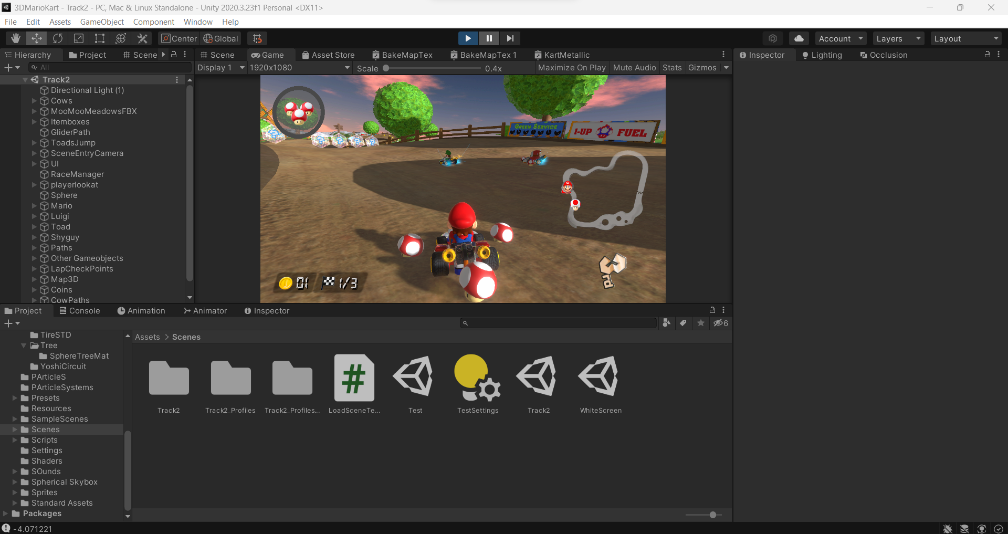Image resolution: width=1008 pixels, height=534 pixels.
Task: Select the WhiteScreen scene asset
Action: 601,384
